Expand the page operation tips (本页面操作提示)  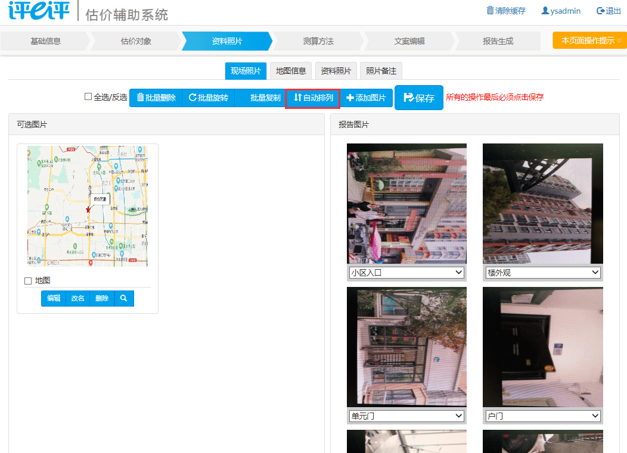coord(589,40)
